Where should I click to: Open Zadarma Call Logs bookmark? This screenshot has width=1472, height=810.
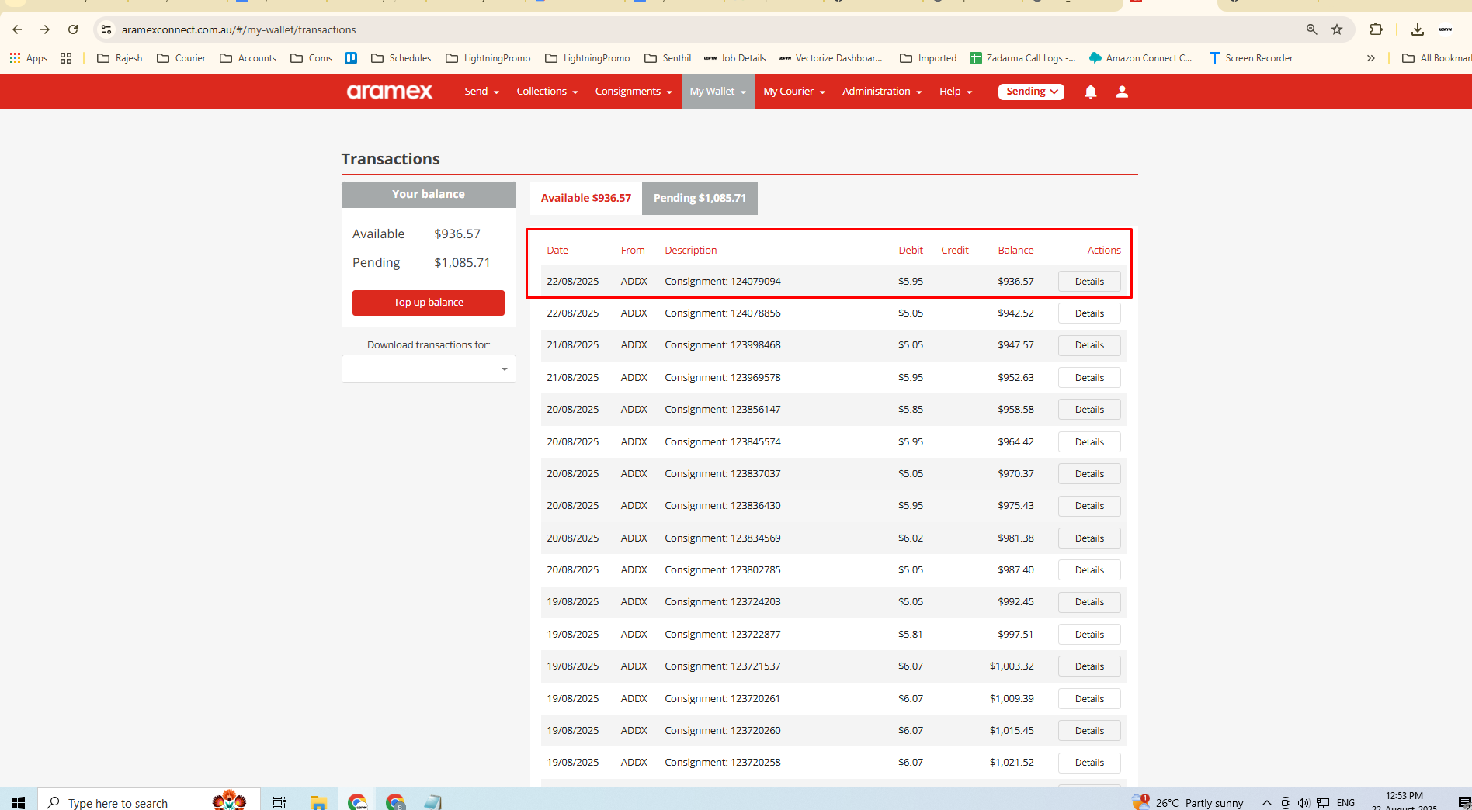pyautogui.click(x=1022, y=58)
